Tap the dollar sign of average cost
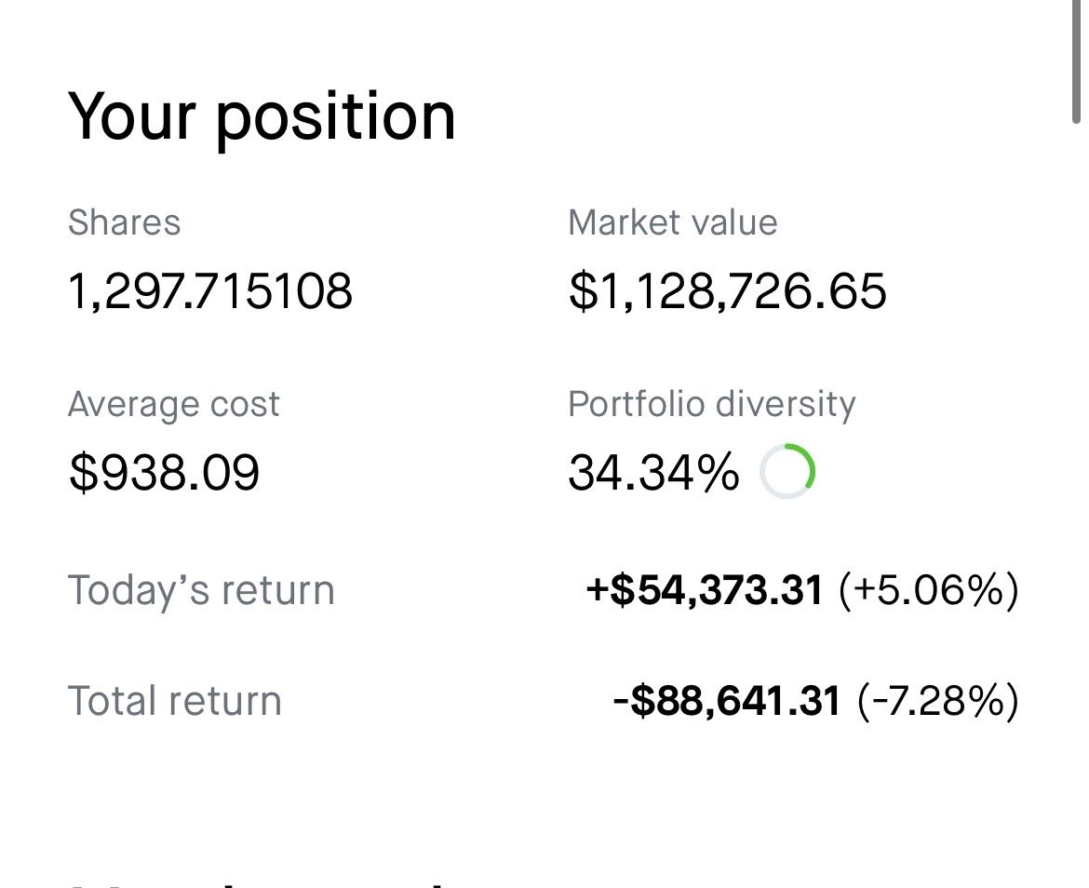Viewport: 1089px width, 888px height. pos(84,472)
